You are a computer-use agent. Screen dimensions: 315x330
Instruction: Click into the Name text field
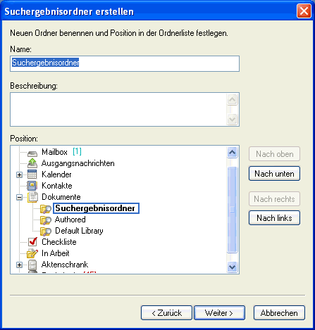point(125,63)
